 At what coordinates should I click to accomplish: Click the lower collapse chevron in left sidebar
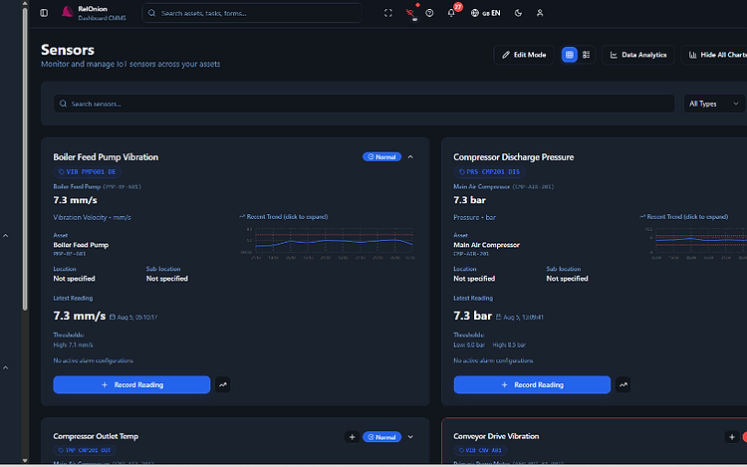coord(6,368)
